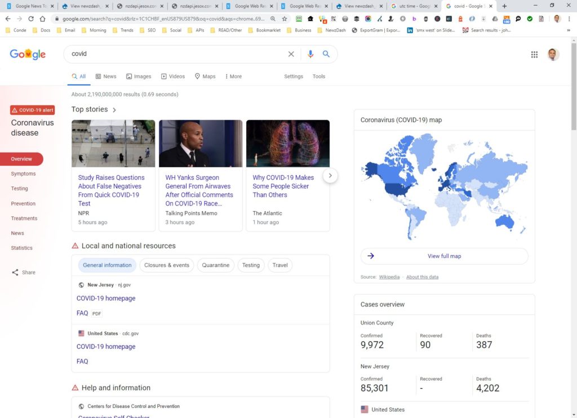This screenshot has height=418, width=577.
Task: Click the coronavirus world map image
Action: coord(444,187)
